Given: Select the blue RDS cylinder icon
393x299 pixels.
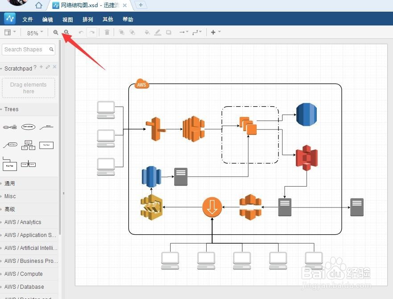Looking at the screenshot, I should tap(306, 114).
